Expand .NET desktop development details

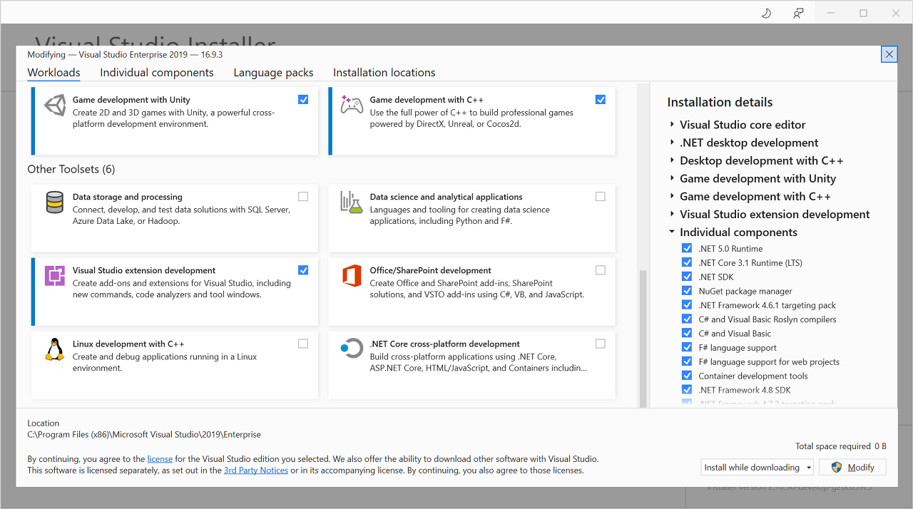(x=672, y=143)
